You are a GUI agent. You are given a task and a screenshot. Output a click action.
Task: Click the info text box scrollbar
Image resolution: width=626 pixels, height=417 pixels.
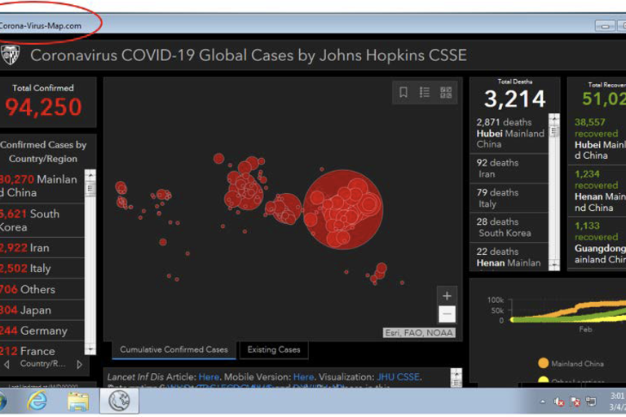(456, 377)
